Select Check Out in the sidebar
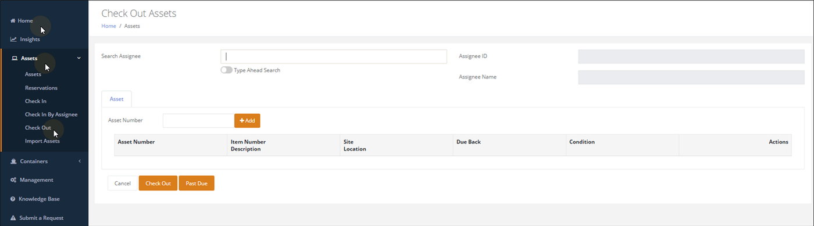This screenshot has height=226, width=814. coord(38,128)
